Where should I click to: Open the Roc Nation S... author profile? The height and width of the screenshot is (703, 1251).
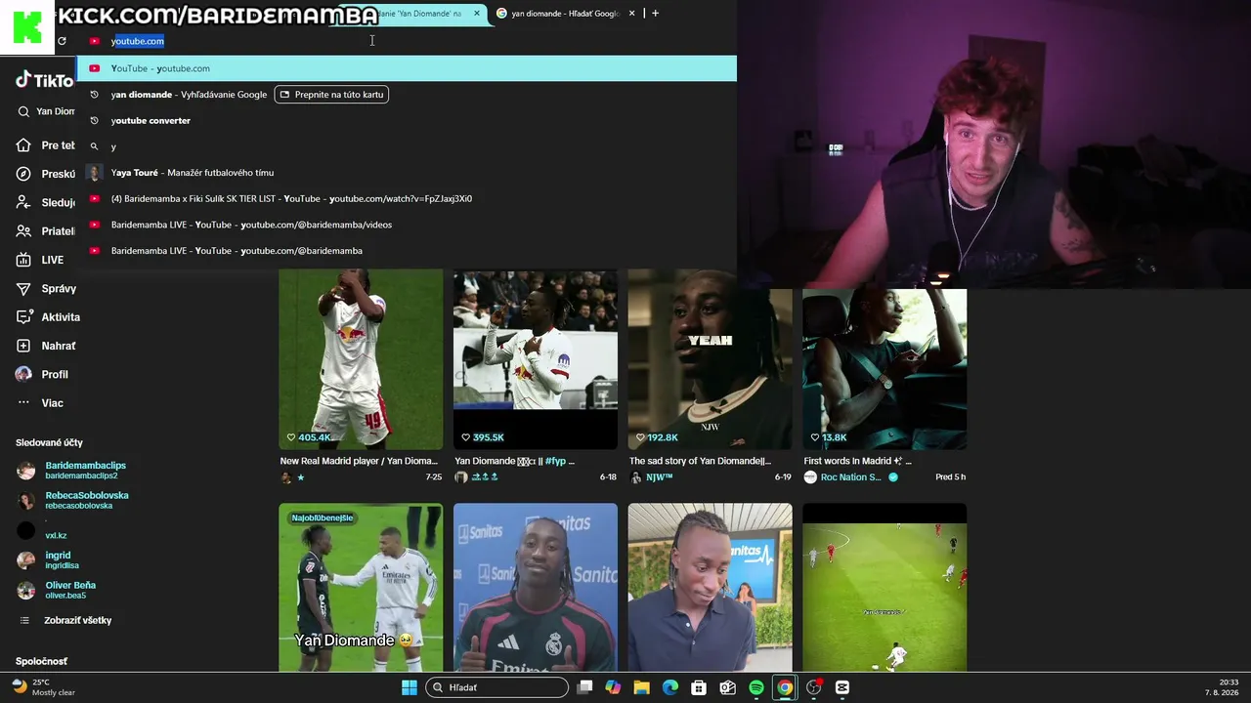[x=850, y=477]
